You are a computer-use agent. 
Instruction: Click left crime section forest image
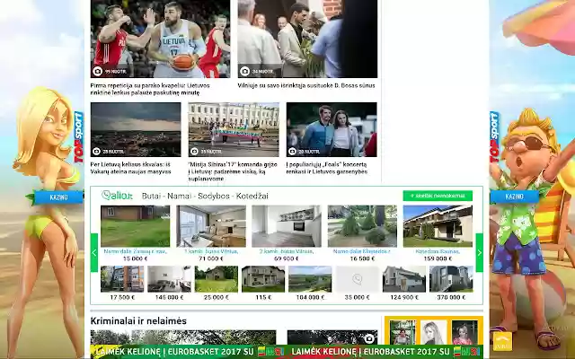[183, 337]
